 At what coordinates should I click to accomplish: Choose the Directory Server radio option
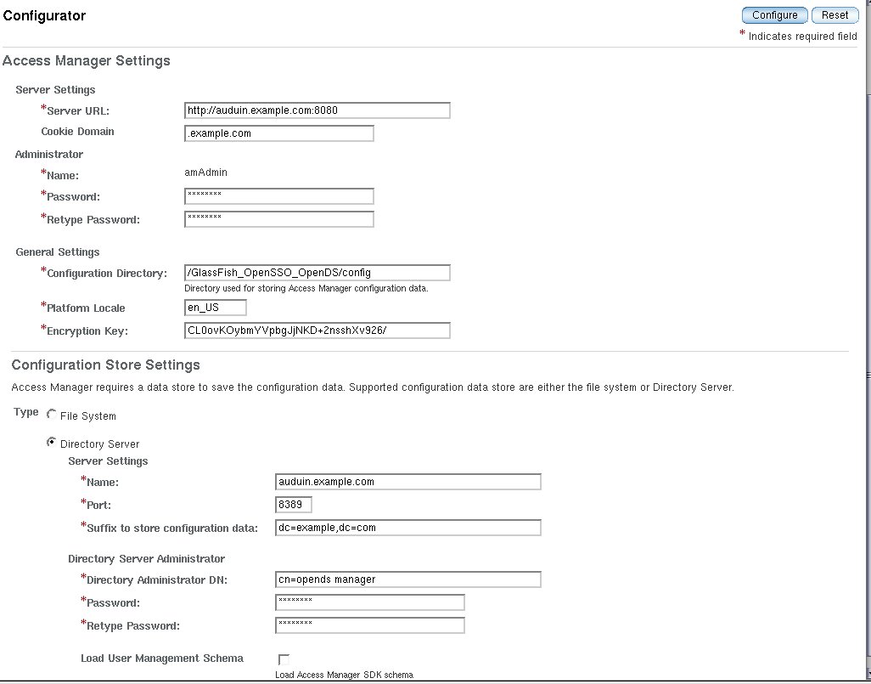point(53,443)
